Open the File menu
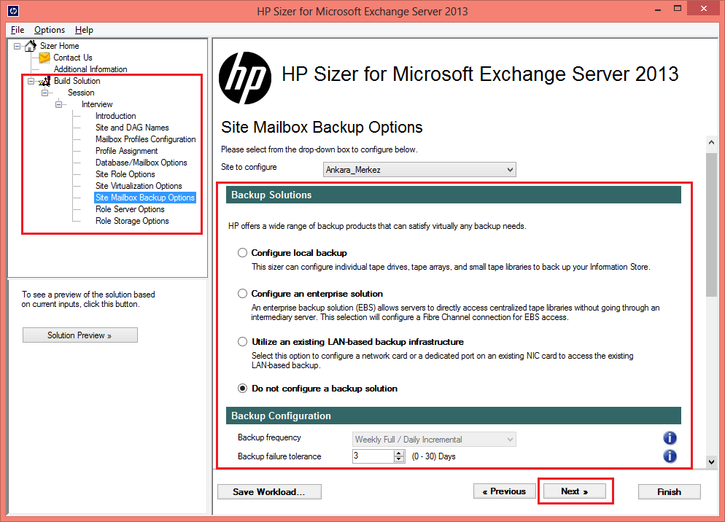The height and width of the screenshot is (522, 725). click(x=18, y=30)
